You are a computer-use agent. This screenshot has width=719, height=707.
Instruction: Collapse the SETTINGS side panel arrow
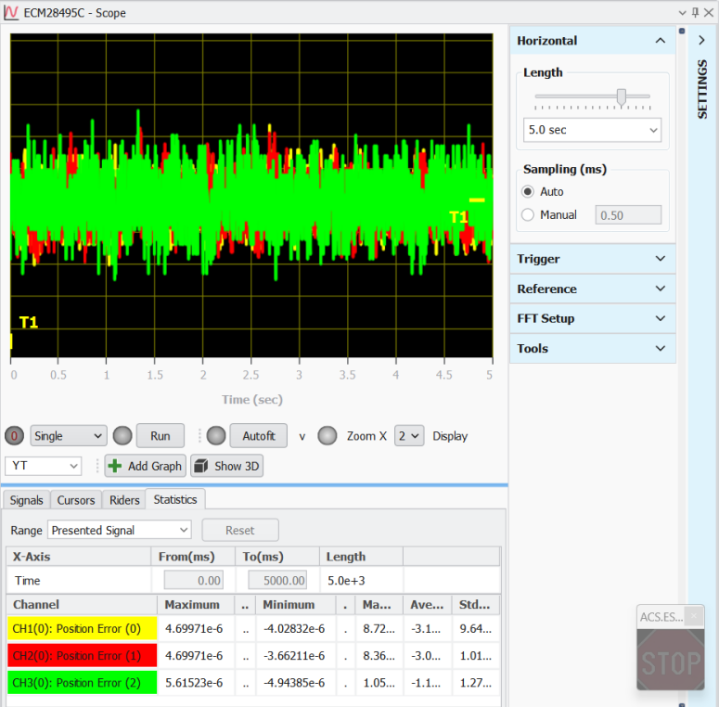702,40
